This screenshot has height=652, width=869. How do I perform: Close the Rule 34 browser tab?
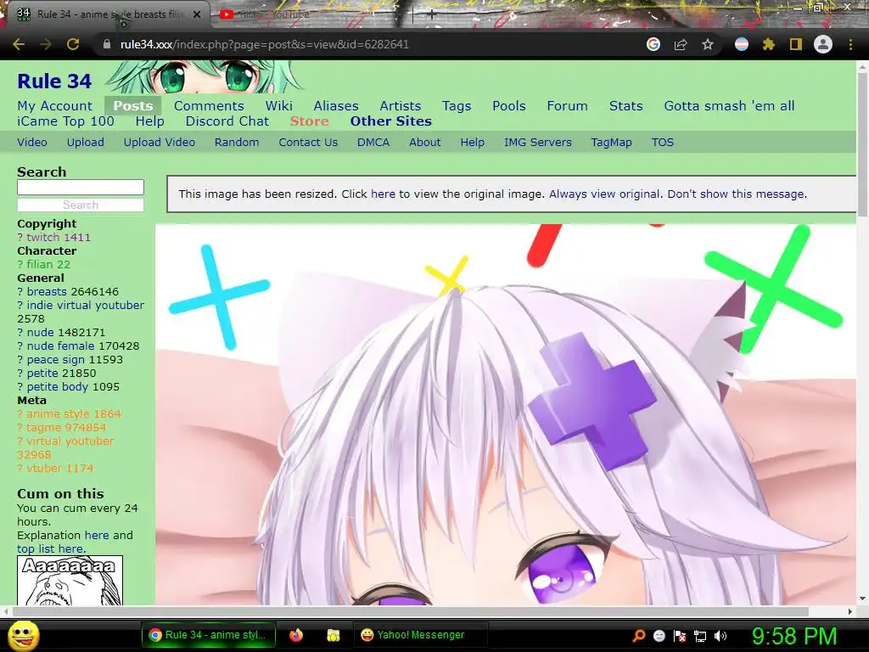[197, 14]
